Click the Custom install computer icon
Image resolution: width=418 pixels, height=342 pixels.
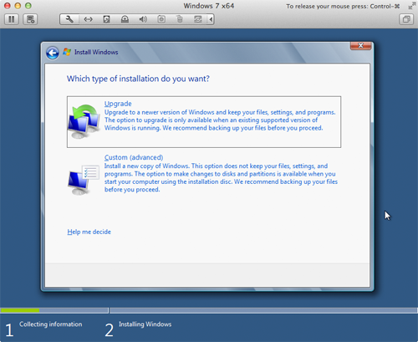84,180
